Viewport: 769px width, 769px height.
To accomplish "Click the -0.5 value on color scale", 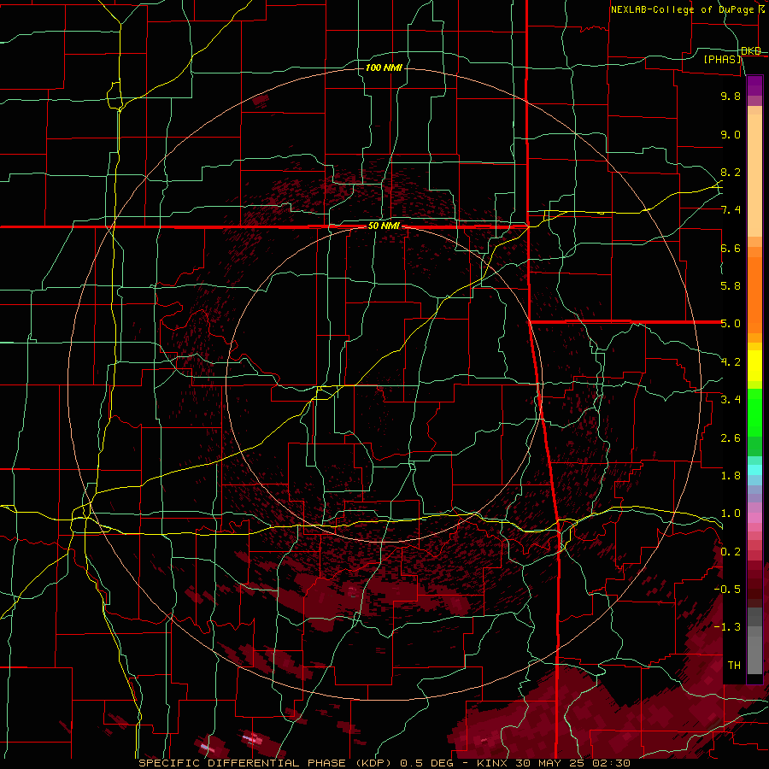I will (x=727, y=590).
